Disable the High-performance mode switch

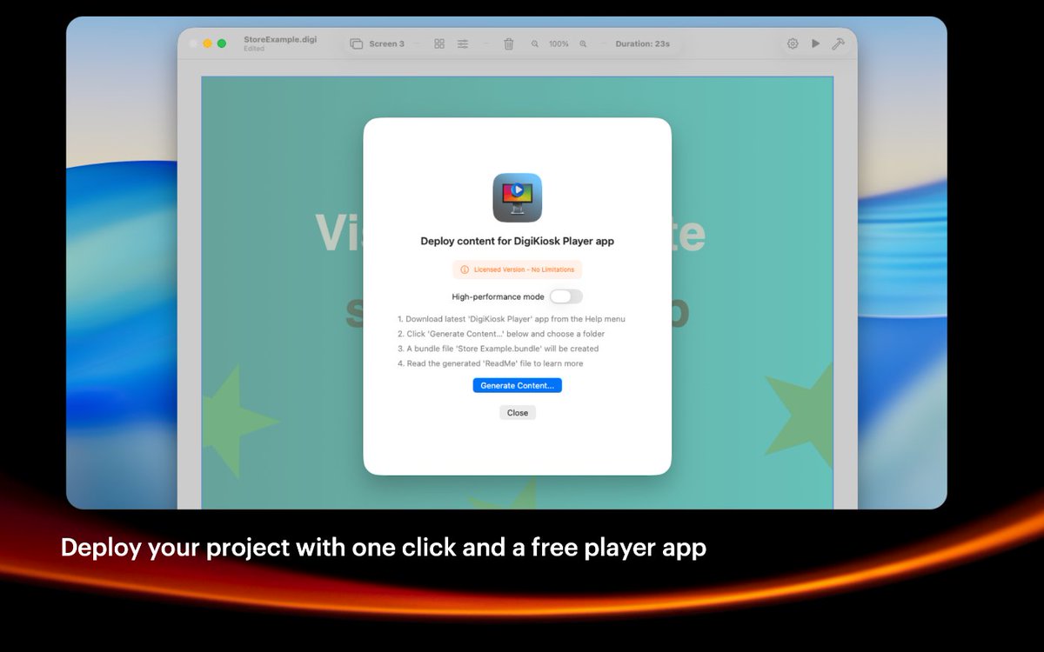pyautogui.click(x=566, y=296)
